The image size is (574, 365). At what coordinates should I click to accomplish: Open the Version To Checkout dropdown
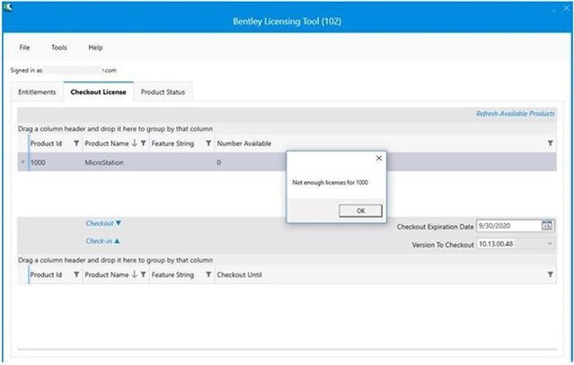[550, 244]
